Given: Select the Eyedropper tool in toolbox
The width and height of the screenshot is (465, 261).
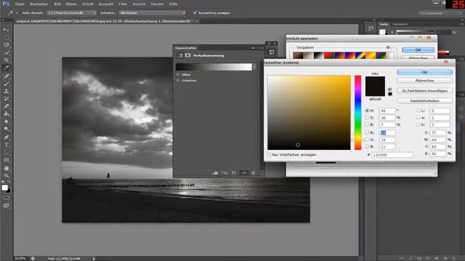Looking at the screenshot, I should (x=7, y=67).
